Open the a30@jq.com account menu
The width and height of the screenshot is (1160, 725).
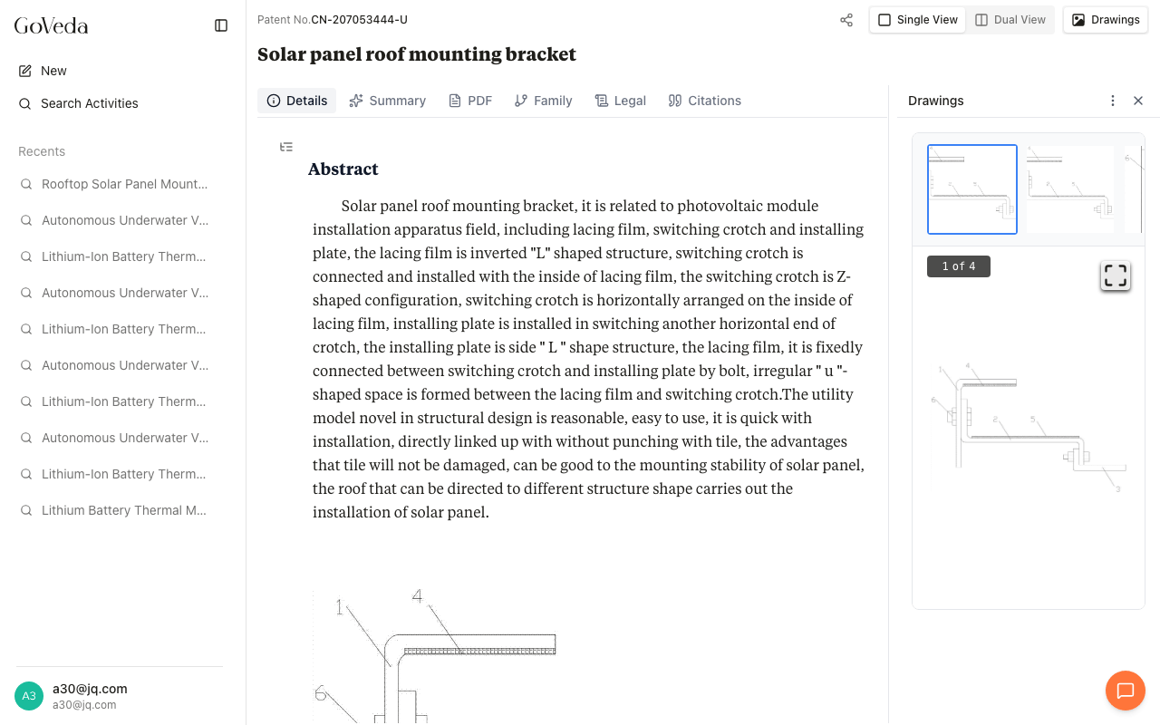coord(90,695)
